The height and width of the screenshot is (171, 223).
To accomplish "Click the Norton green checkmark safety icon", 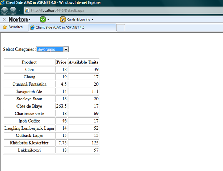I will coord(43,20).
